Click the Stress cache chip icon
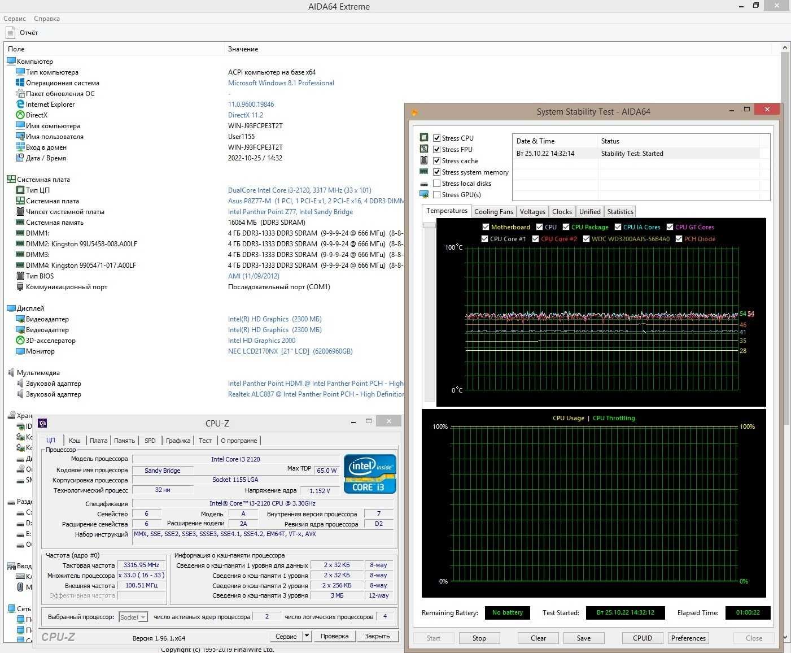The width and height of the screenshot is (791, 653). pyautogui.click(x=424, y=160)
